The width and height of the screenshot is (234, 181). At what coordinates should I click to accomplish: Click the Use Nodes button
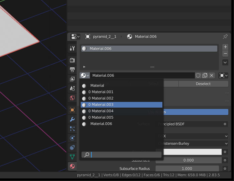[196, 112]
